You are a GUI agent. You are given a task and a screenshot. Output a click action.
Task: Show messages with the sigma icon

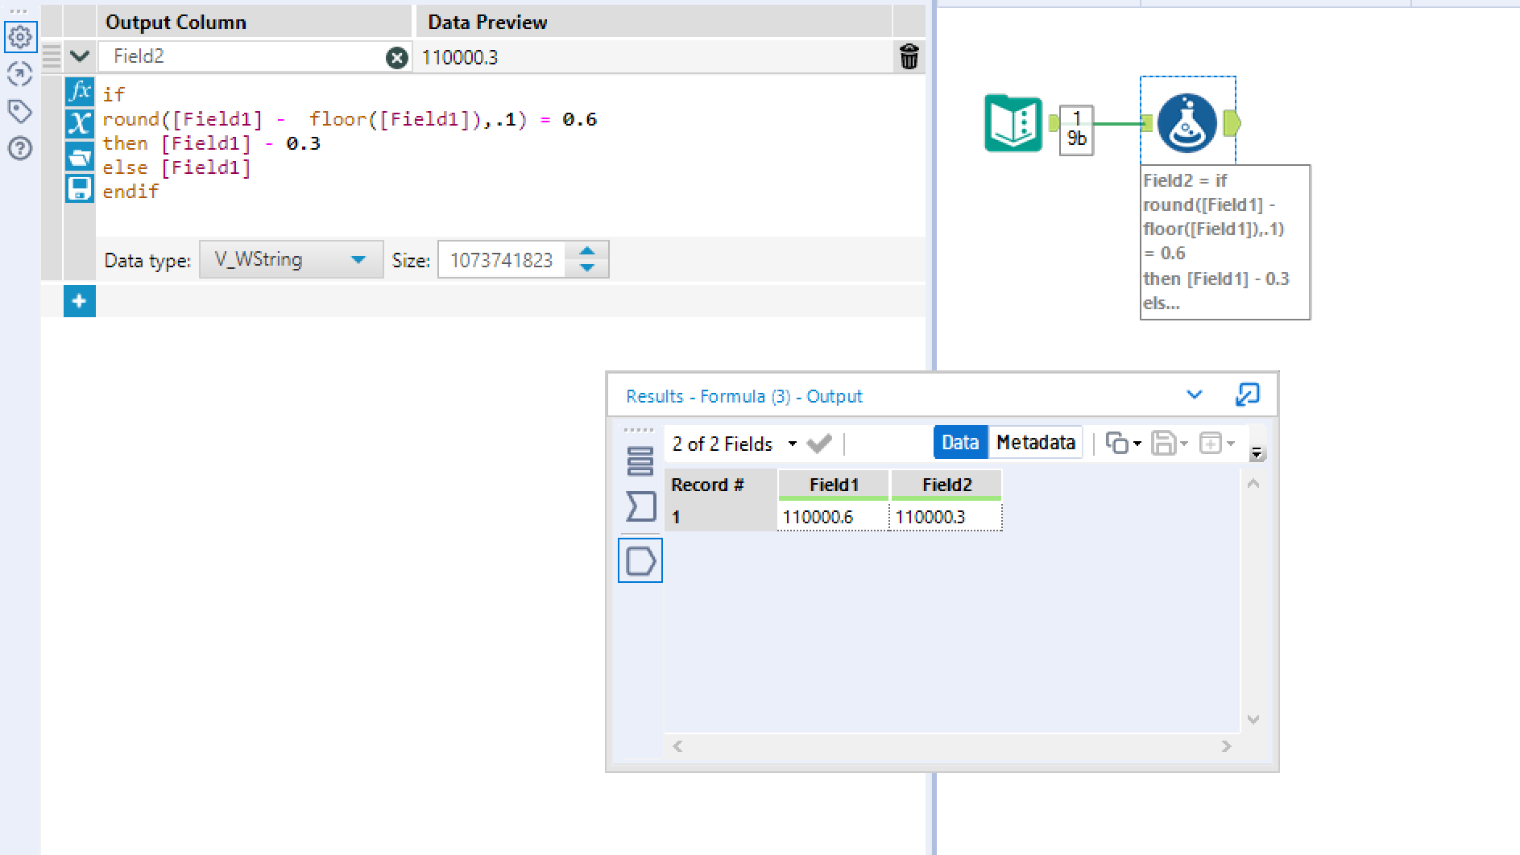click(x=640, y=506)
